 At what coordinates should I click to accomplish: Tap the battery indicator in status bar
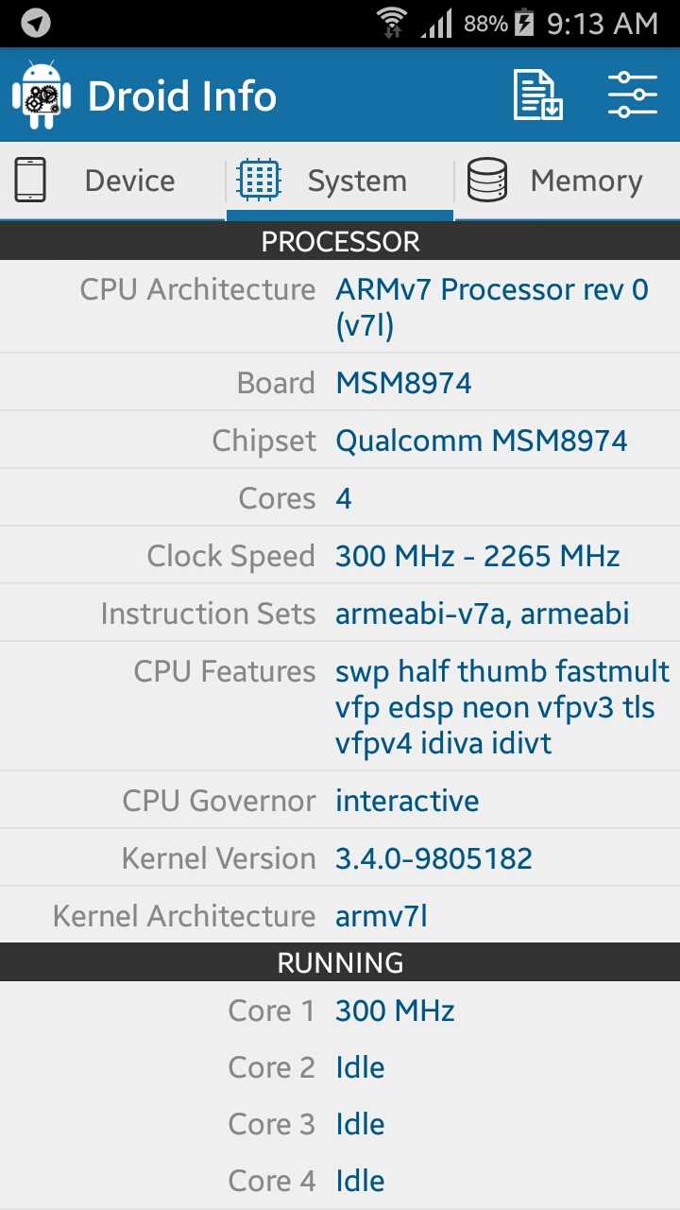(524, 23)
